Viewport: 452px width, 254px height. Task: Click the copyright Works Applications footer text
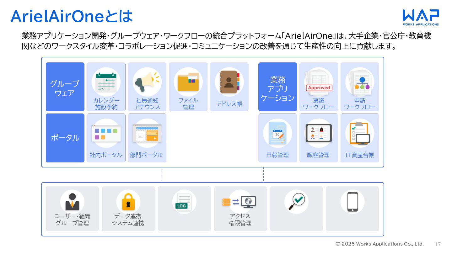pos(380,244)
